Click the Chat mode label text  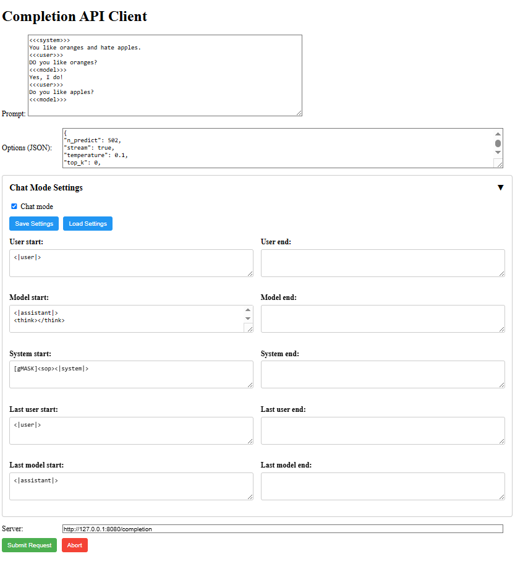tap(36, 207)
